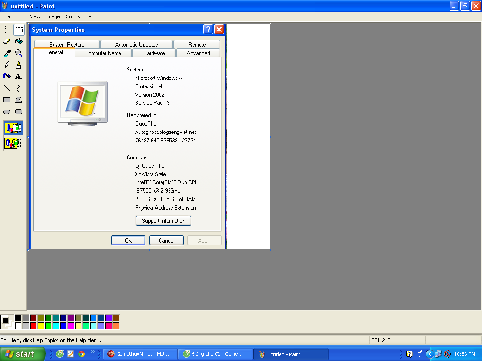Click the product ID 76487-640-8365391-23734 text

pyautogui.click(x=165, y=140)
